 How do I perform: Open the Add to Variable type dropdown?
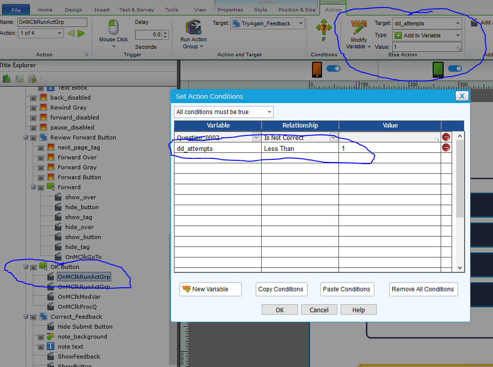point(458,35)
